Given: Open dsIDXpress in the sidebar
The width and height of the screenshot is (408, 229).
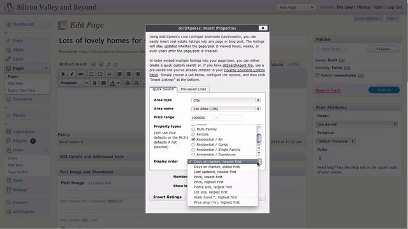Looking at the screenshot, I should point(24,212).
